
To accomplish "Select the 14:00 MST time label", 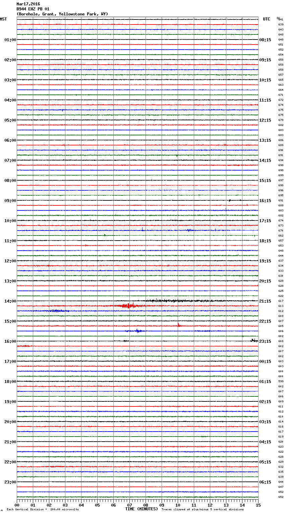I will (10, 301).
